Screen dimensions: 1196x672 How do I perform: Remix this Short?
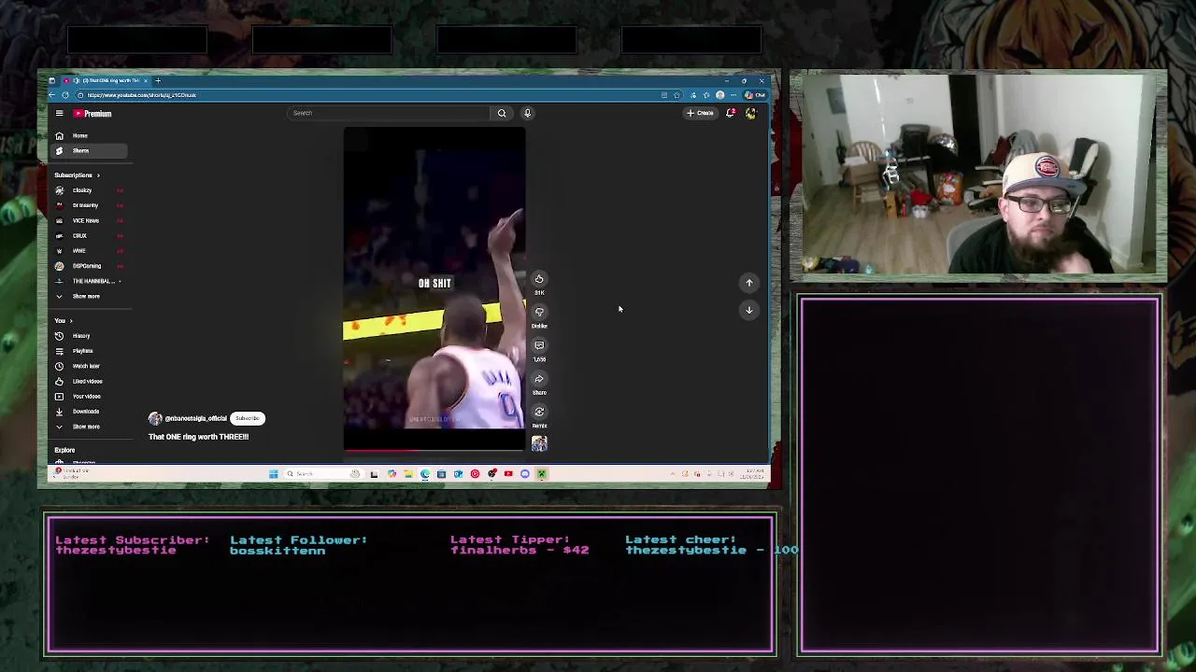point(539,412)
